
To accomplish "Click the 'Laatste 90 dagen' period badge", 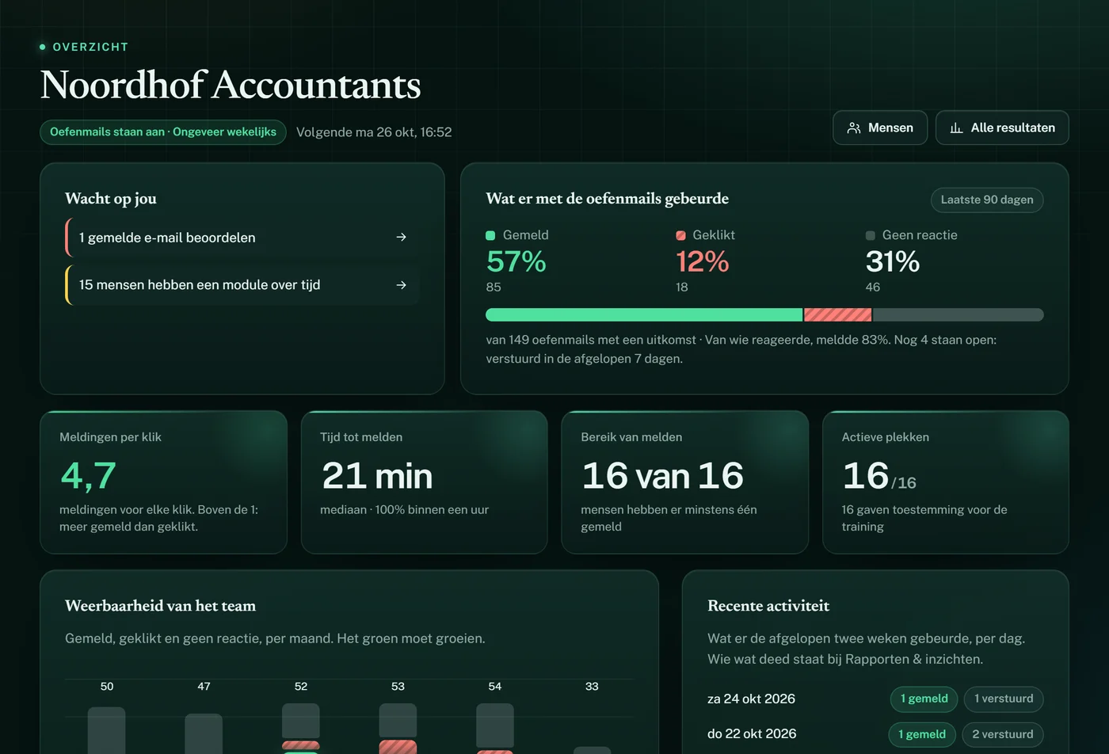I will [987, 200].
